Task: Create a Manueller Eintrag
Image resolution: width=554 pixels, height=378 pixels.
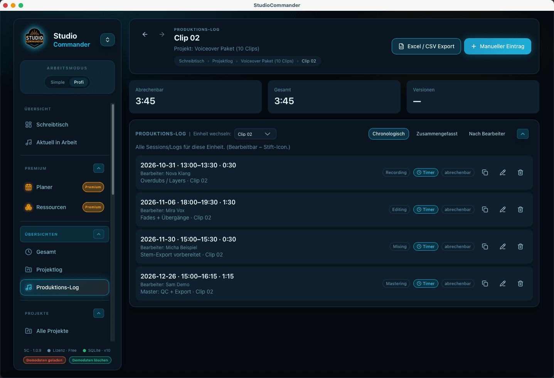Action: 497,46
